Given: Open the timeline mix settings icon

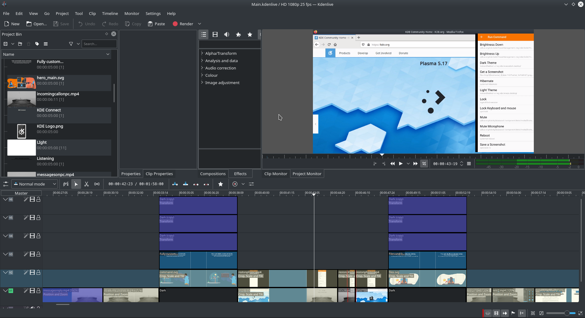Looking at the screenshot, I should [x=251, y=184].
